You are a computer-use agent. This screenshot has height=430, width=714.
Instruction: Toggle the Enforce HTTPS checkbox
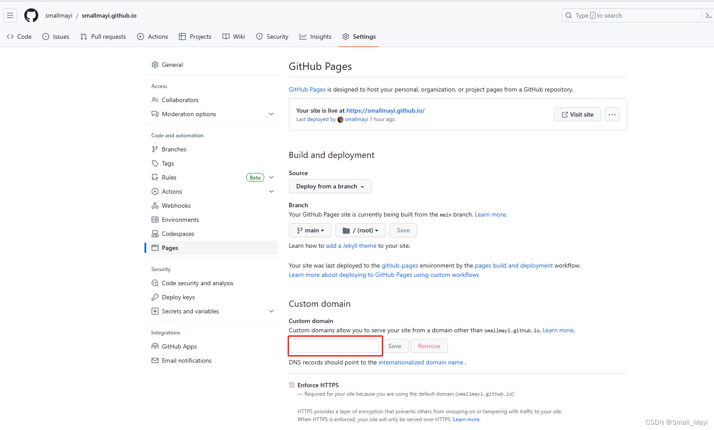292,385
